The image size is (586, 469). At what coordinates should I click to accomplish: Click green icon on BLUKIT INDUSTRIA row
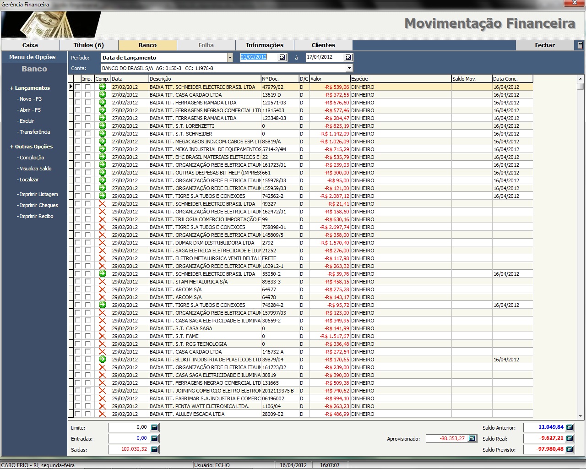click(x=103, y=360)
